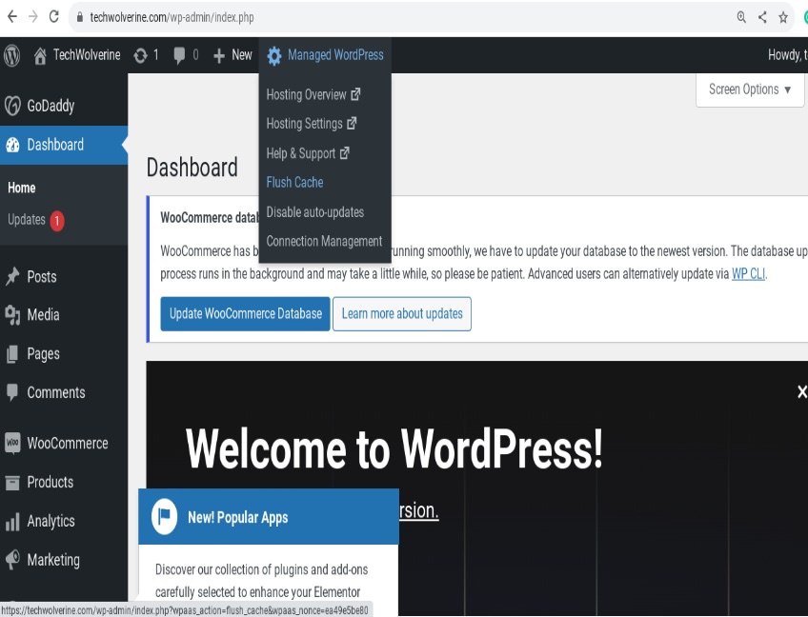This screenshot has height=617, width=808.
Task: Click the external-link icon beside Hosting Overview
Action: [355, 94]
